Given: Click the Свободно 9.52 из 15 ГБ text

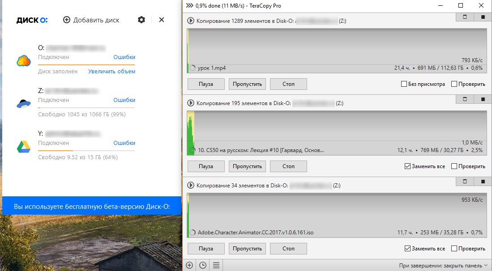Looking at the screenshot, I should tap(78, 157).
